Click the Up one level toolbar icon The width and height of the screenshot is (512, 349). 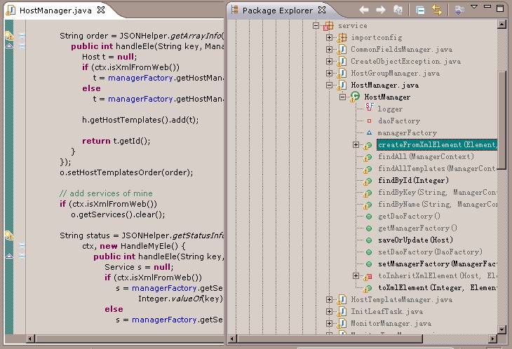coord(398,10)
